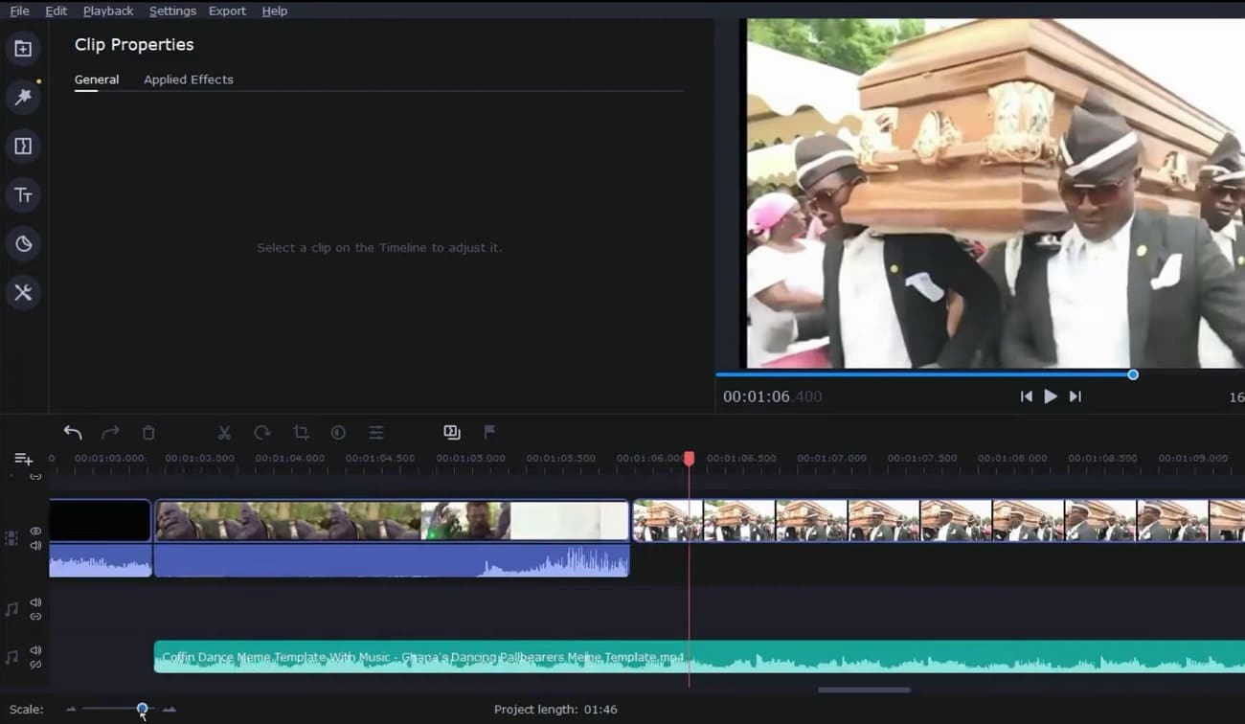Skip to the next frame
Screen dimensions: 1245x724
tap(1075, 396)
